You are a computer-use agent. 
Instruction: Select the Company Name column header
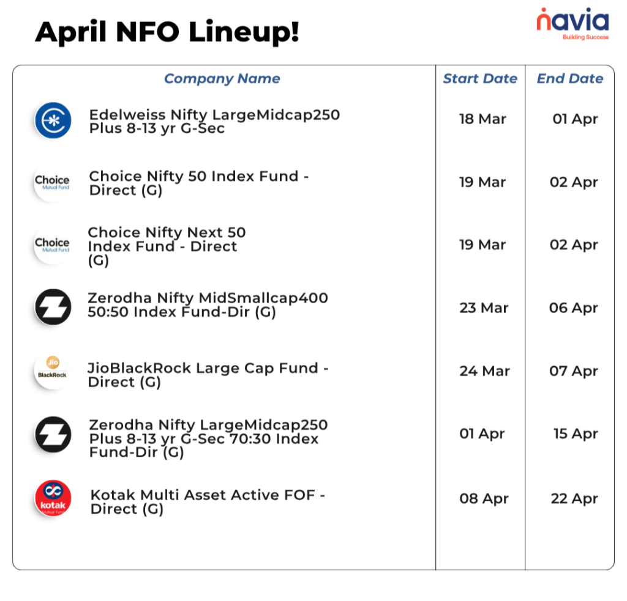tap(222, 79)
